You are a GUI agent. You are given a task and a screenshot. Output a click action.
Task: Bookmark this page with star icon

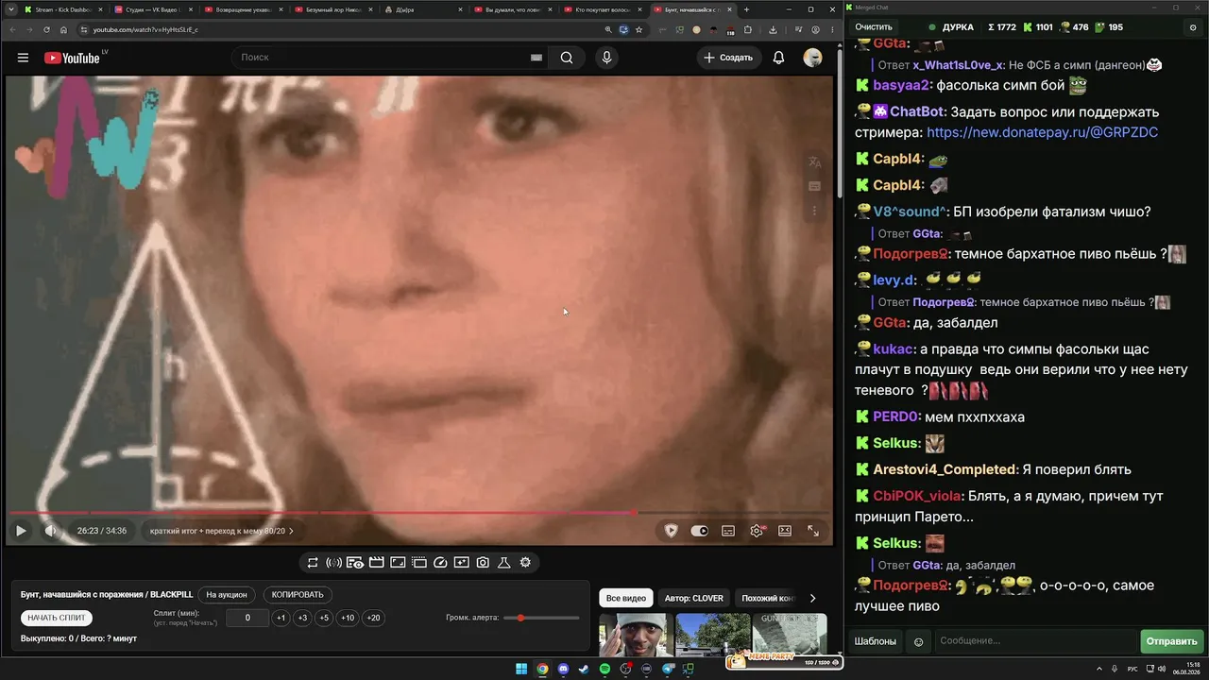tap(639, 29)
